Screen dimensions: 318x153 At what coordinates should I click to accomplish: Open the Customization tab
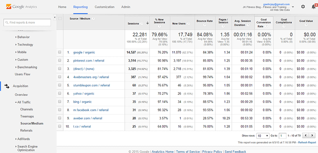[x=105, y=7]
